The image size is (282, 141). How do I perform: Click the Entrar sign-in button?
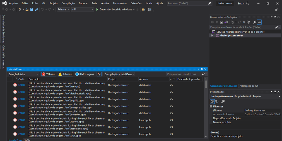pyautogui.click(x=241, y=3)
